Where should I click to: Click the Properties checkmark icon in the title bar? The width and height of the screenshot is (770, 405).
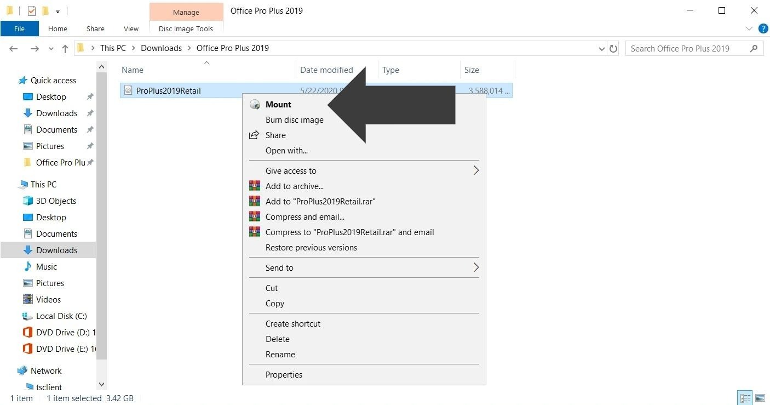31,10
